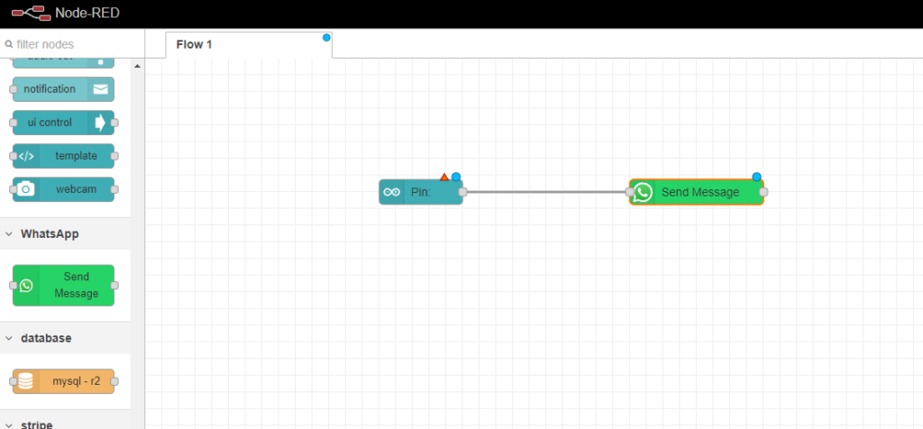Select the wire connecting Pin to Send Message
The image size is (923, 429).
click(545, 192)
